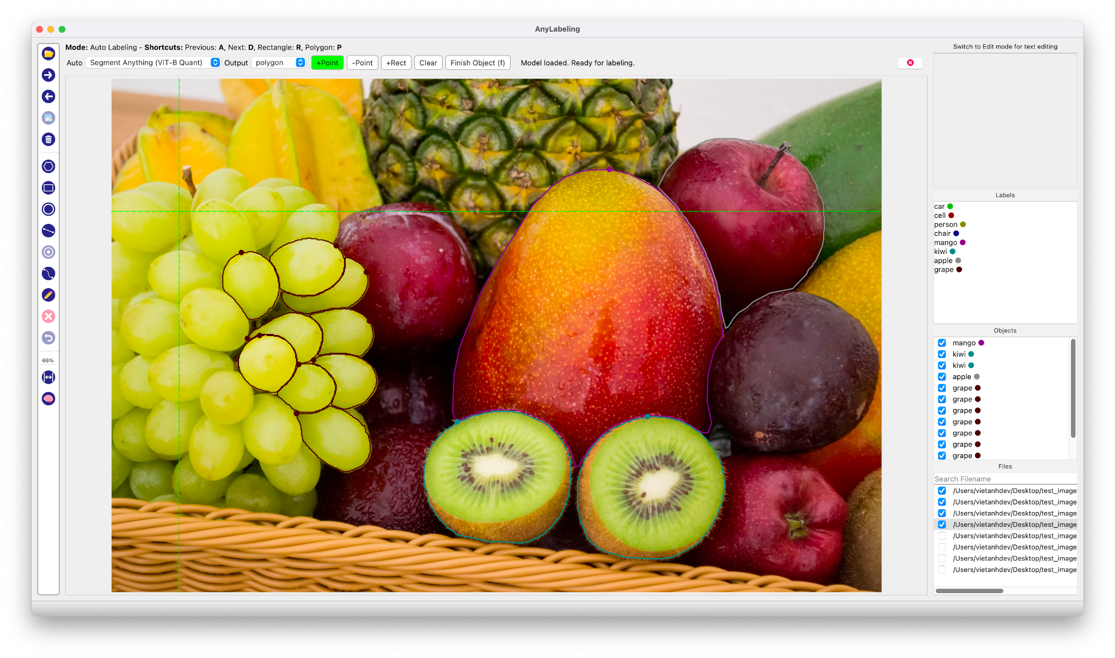Screen dimensions: 1115x658
Task: Click the forward navigation arrow
Action: [x=48, y=75]
